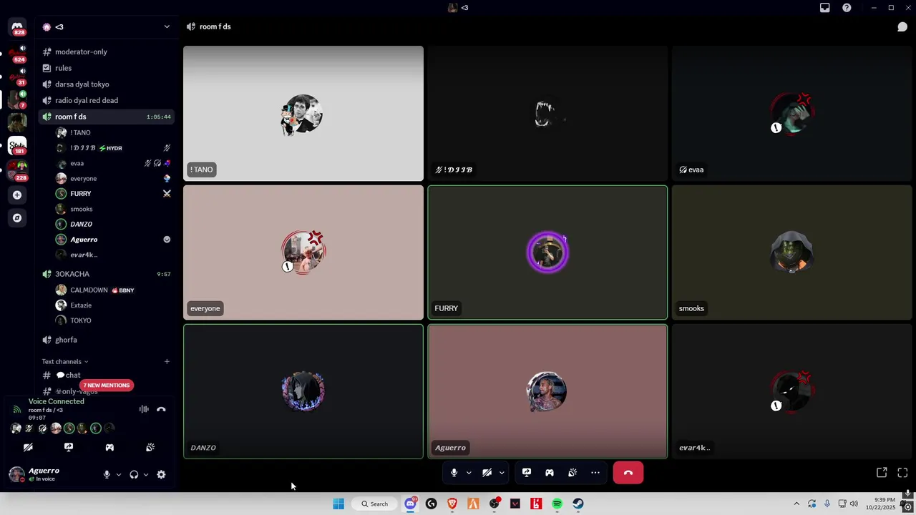This screenshot has height=515, width=916.
Task: Focus the ! TANO video tile
Action: (x=303, y=114)
